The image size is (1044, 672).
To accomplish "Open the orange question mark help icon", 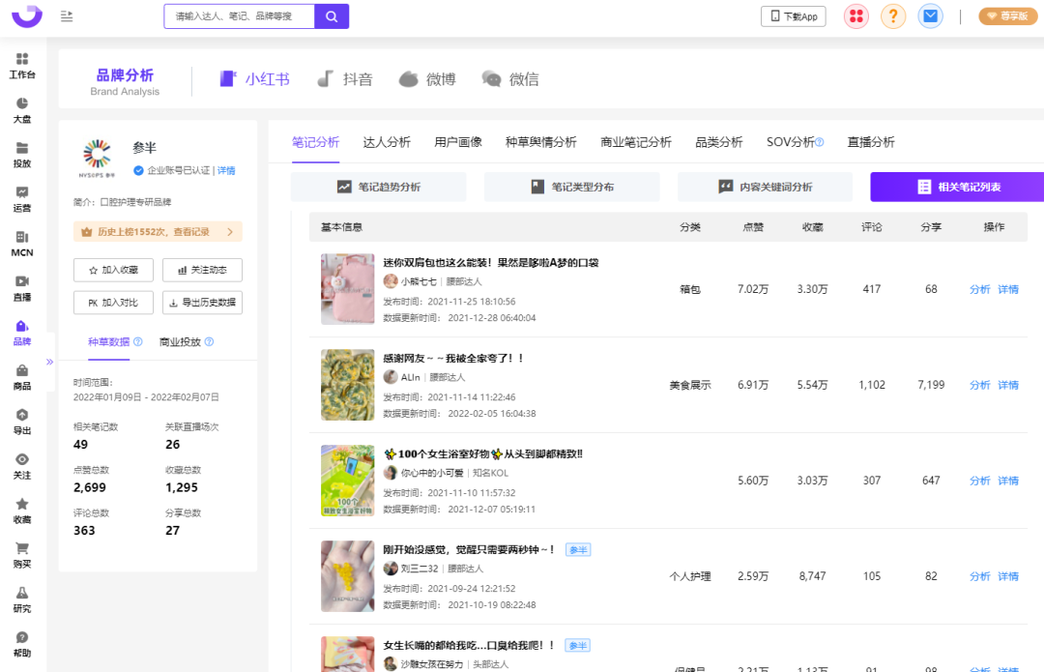I will coord(893,16).
